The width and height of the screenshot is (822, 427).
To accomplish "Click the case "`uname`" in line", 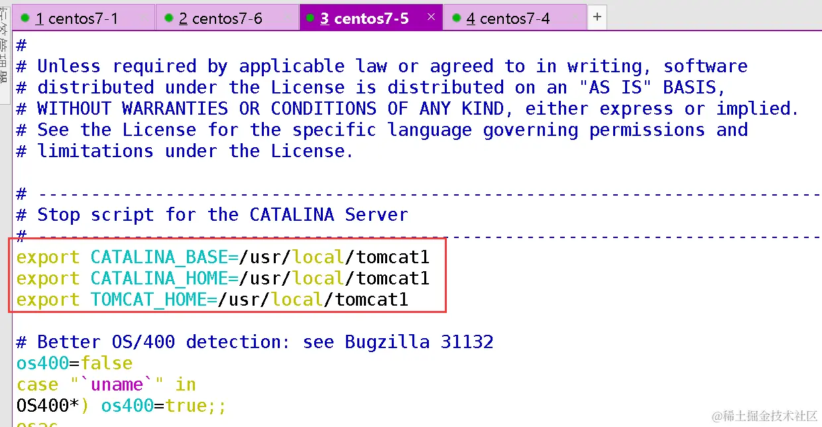I will [106, 385].
